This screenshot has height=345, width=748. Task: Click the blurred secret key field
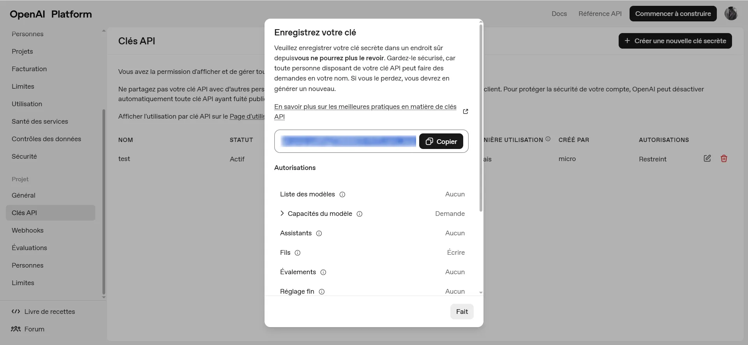(349, 141)
